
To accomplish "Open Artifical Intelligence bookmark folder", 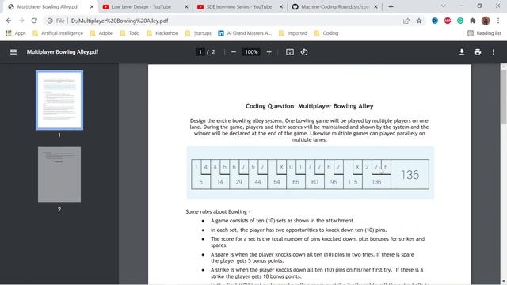I will pyautogui.click(x=58, y=33).
